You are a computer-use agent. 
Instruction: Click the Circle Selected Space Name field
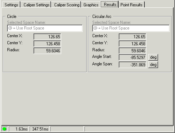pos(45,28)
